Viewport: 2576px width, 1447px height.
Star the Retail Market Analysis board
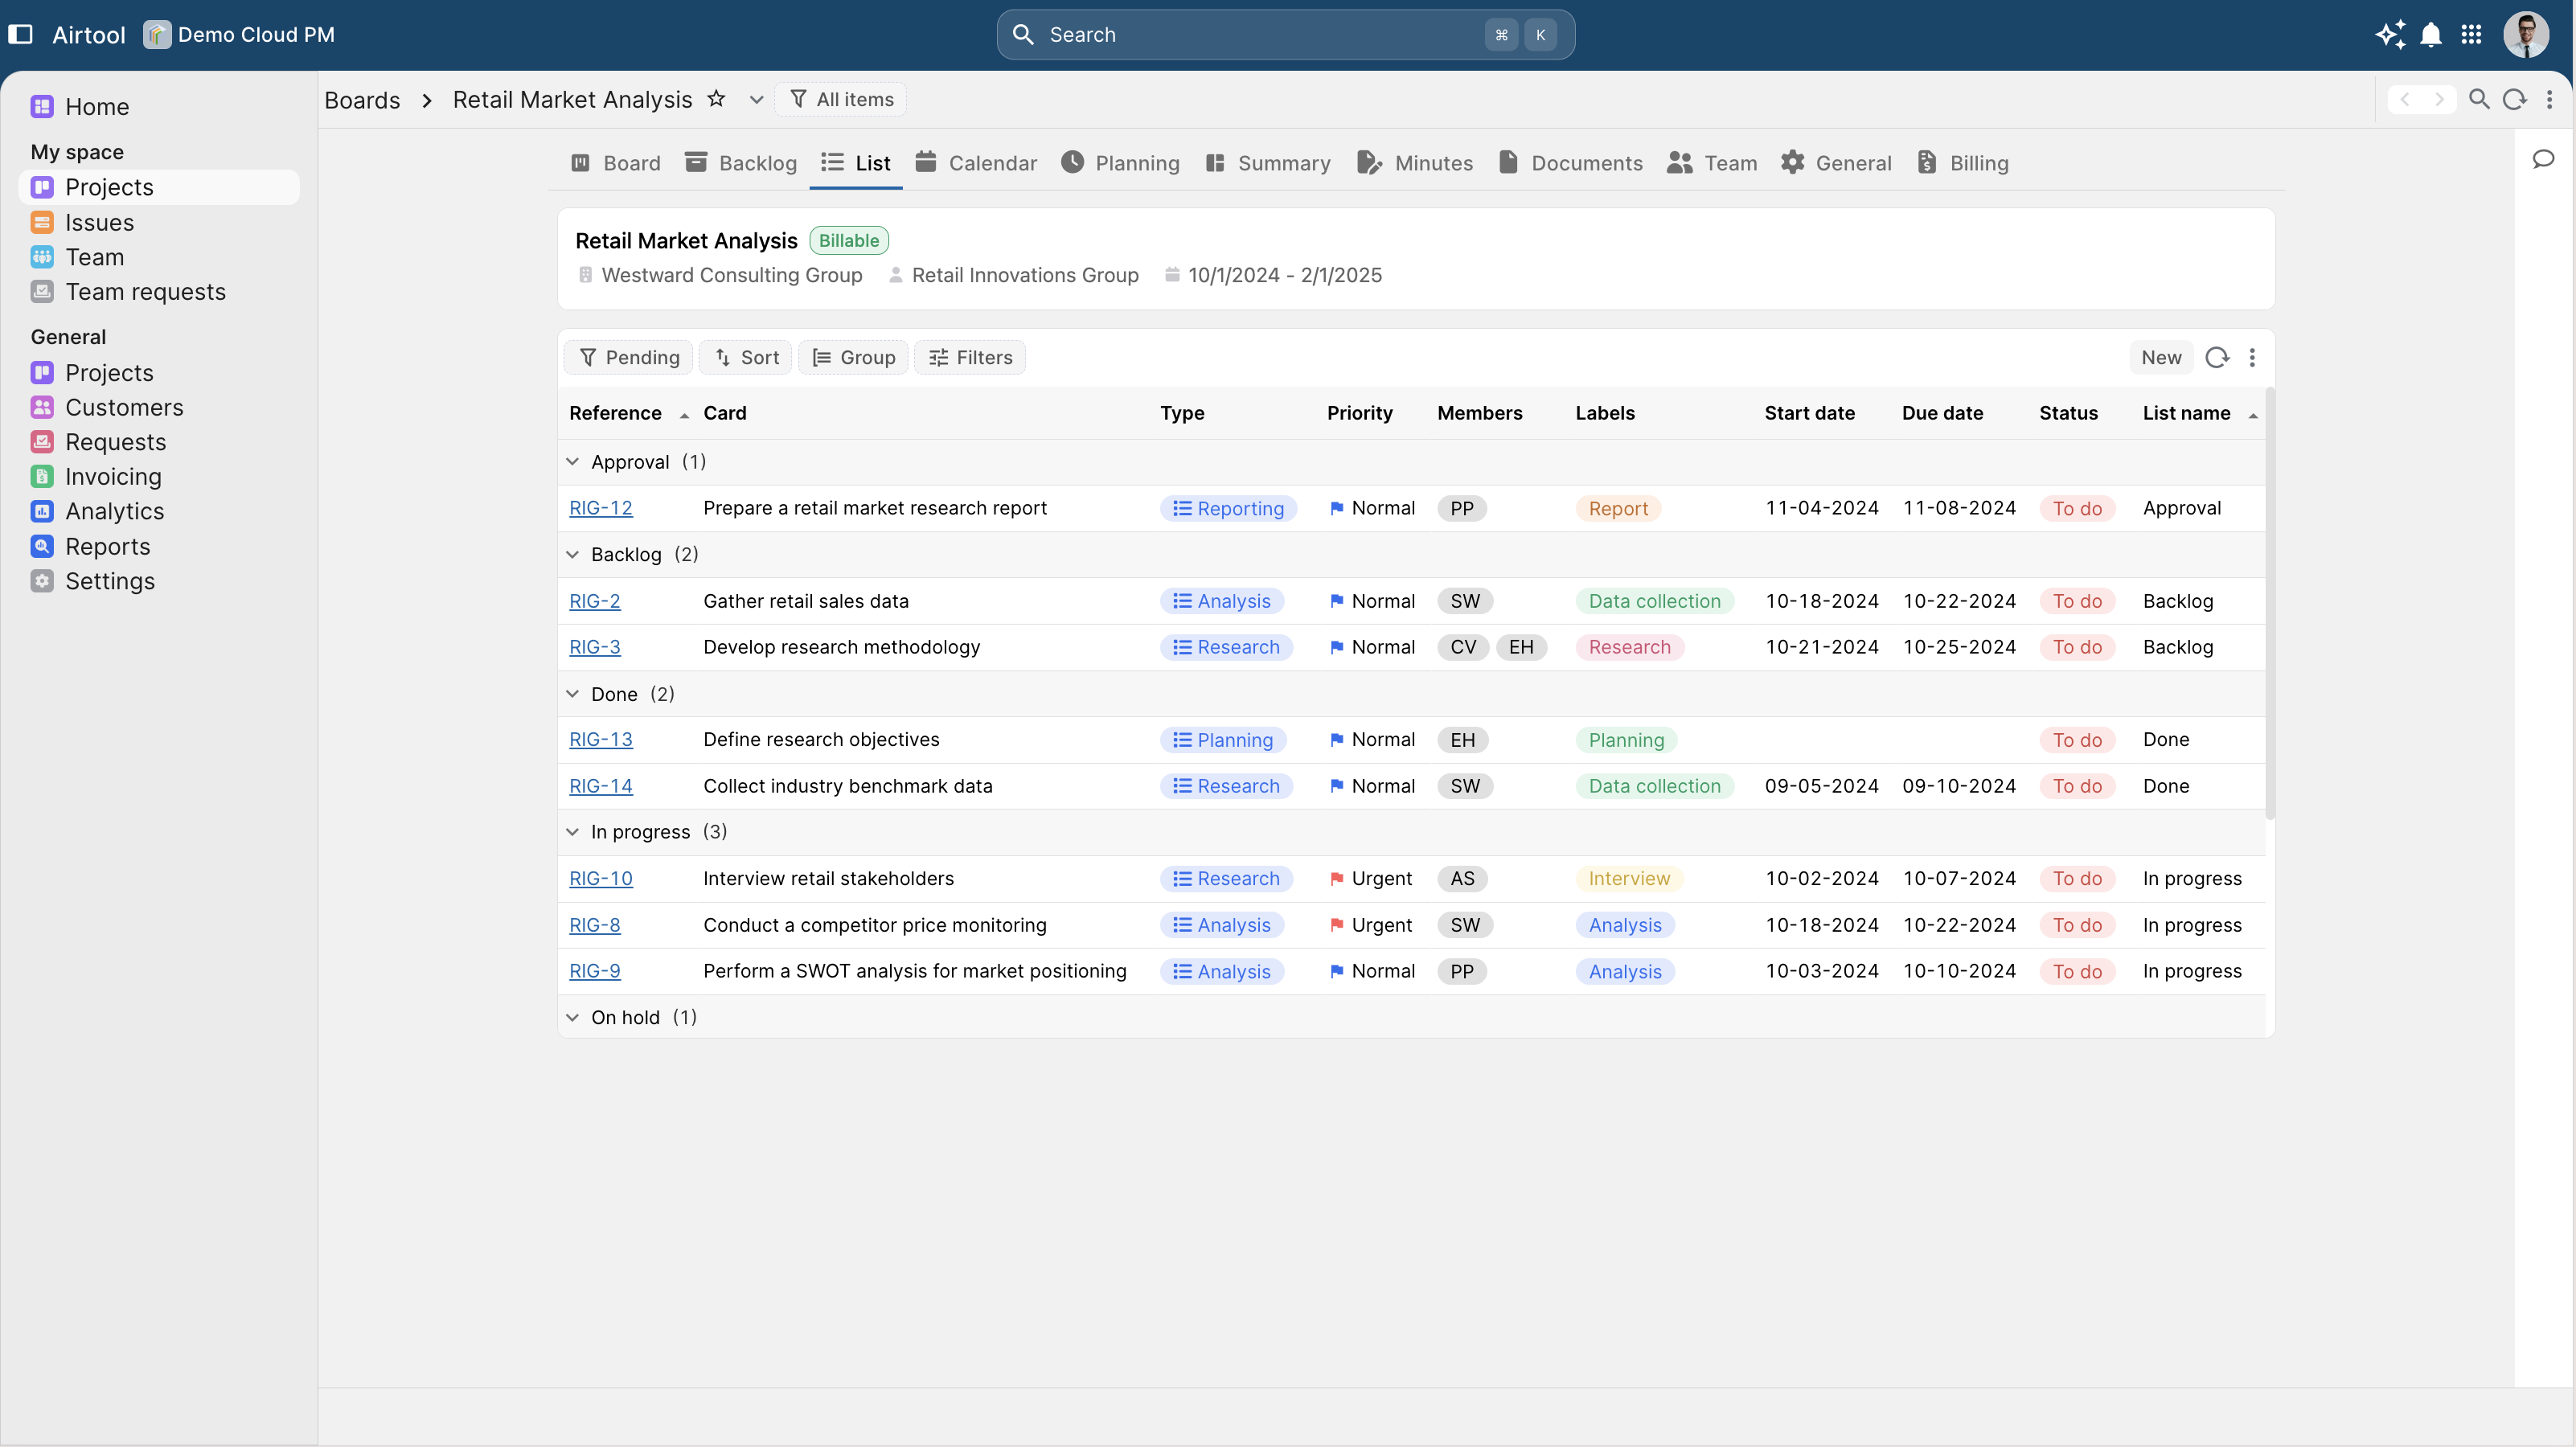click(x=716, y=98)
